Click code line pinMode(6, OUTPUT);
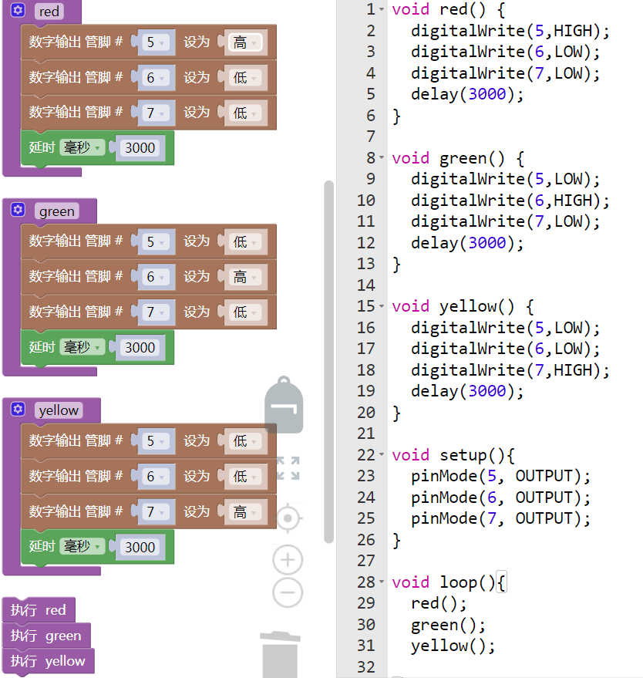This screenshot has width=643, height=678. (500, 497)
